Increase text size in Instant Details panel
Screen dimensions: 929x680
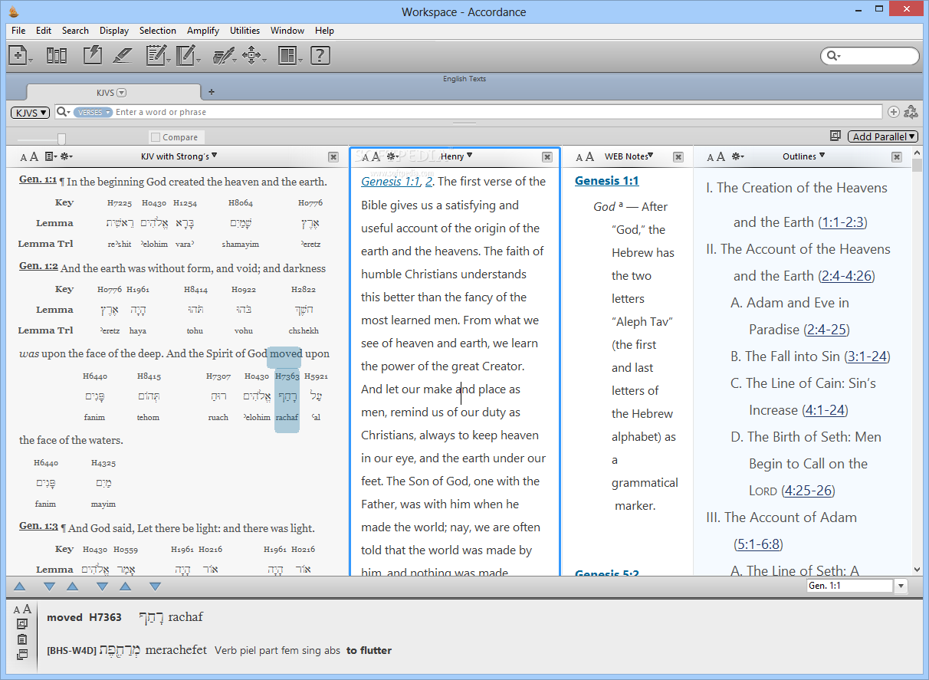(27, 609)
